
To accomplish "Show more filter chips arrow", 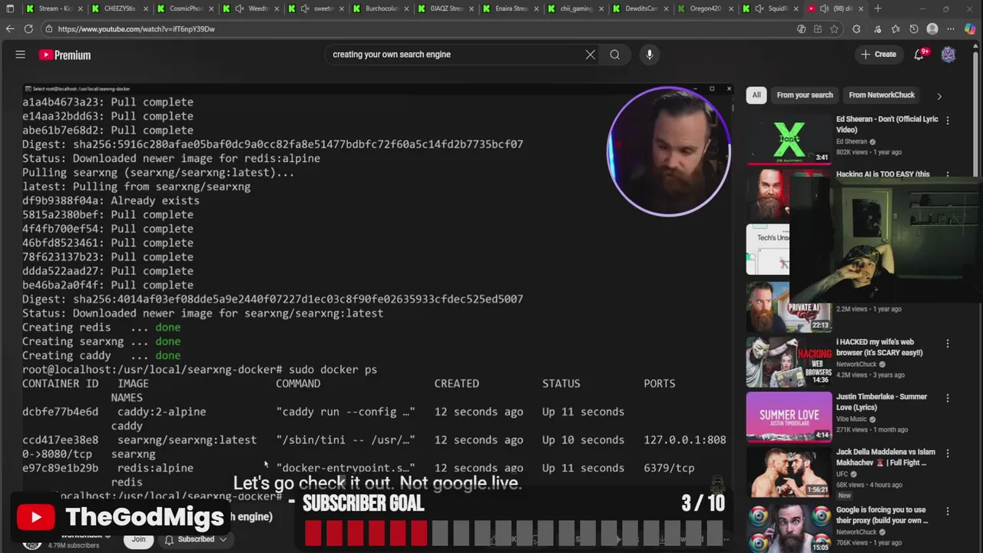I will 938,96.
